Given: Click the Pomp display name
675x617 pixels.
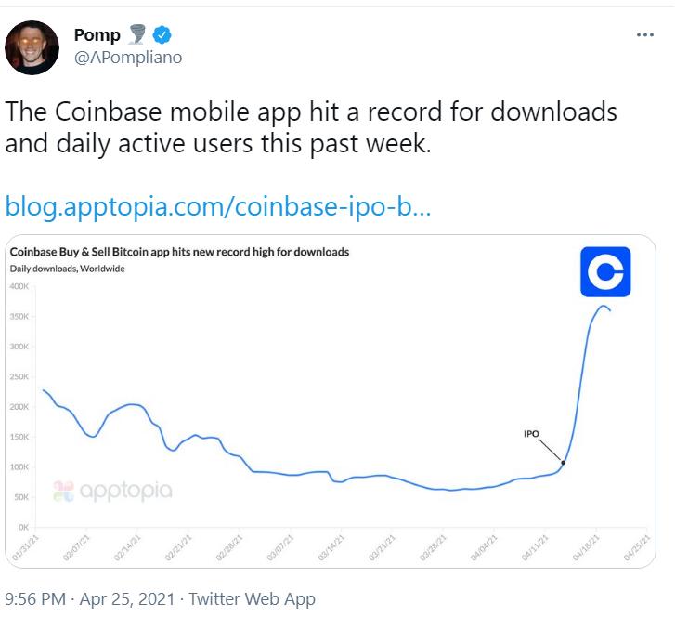Looking at the screenshot, I should (x=97, y=35).
